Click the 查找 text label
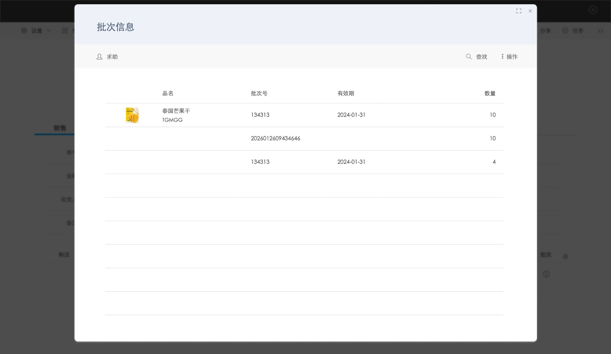 (x=481, y=57)
